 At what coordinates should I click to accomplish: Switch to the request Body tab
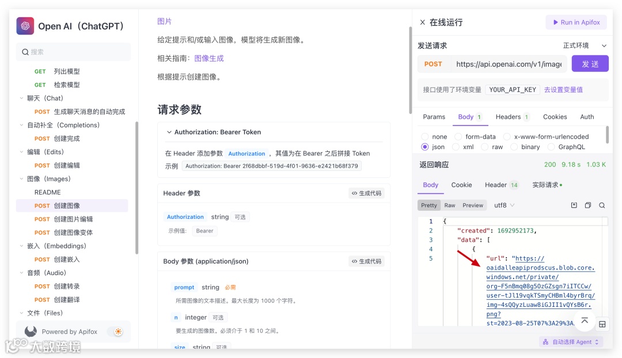point(470,117)
